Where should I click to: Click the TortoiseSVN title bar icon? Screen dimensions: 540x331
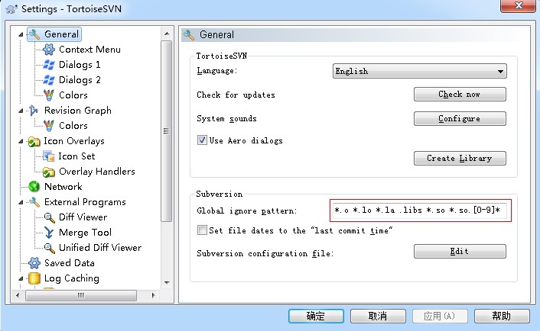pyautogui.click(x=11, y=9)
